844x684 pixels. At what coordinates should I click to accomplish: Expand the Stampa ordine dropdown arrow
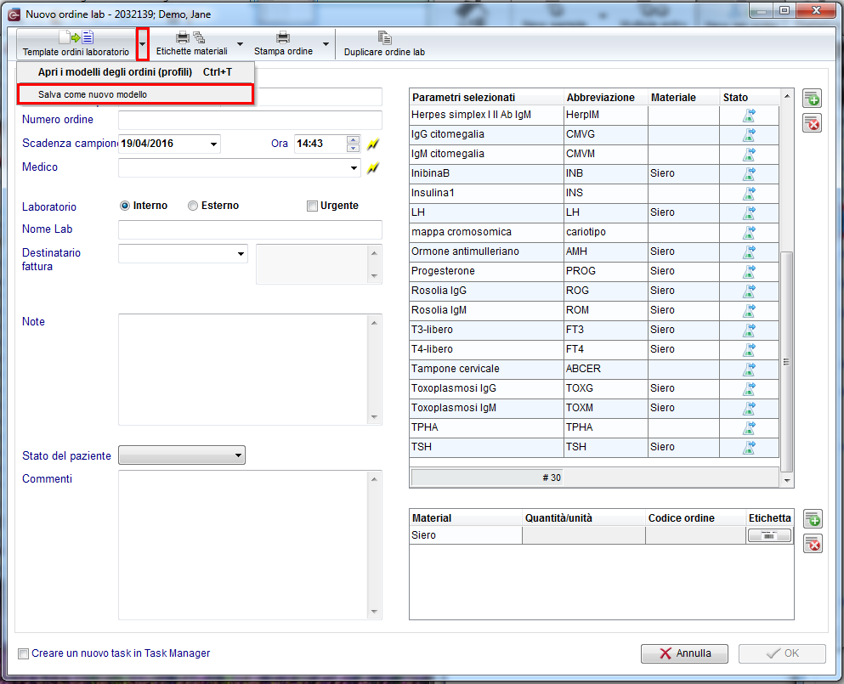click(326, 43)
